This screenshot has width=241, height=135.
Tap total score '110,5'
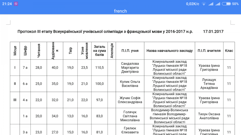[x=99, y=67]
